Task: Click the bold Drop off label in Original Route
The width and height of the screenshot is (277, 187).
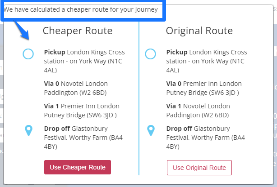Action: pos(179,129)
